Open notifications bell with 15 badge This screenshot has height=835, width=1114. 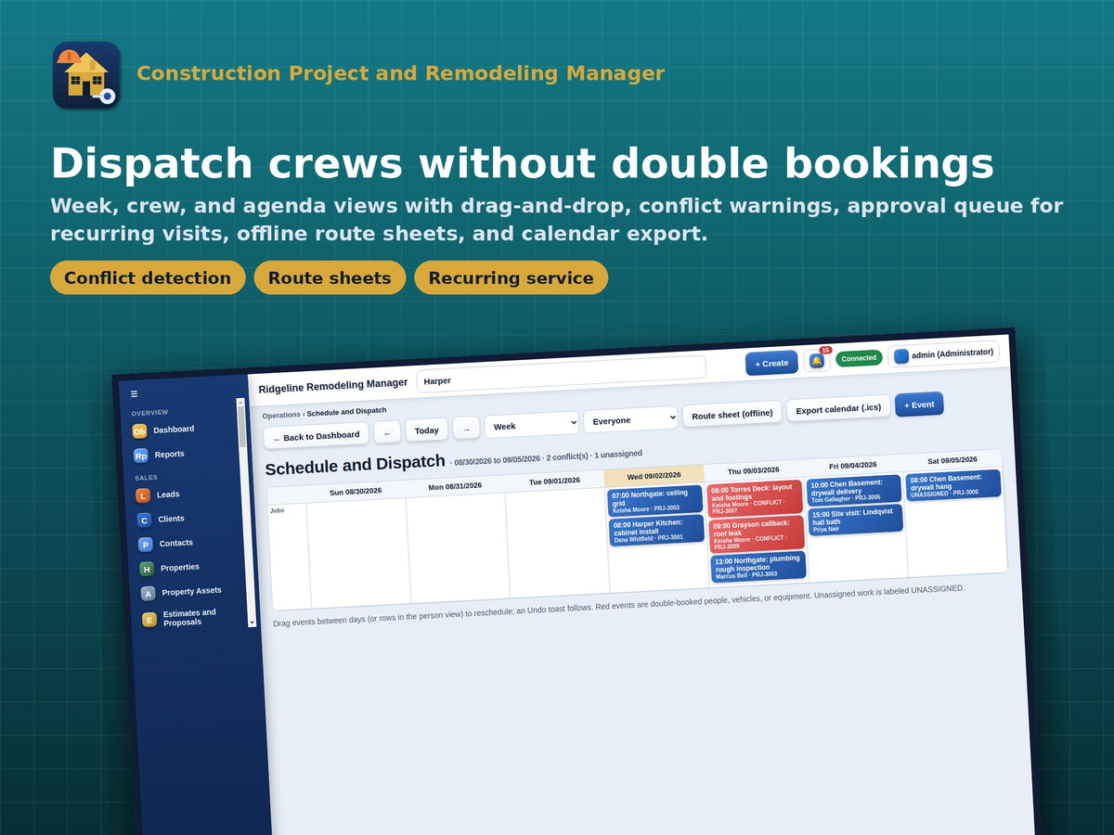coord(816,360)
